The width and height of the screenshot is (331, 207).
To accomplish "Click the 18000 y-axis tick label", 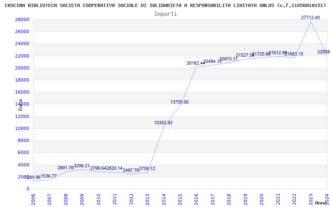I will click(22, 80).
